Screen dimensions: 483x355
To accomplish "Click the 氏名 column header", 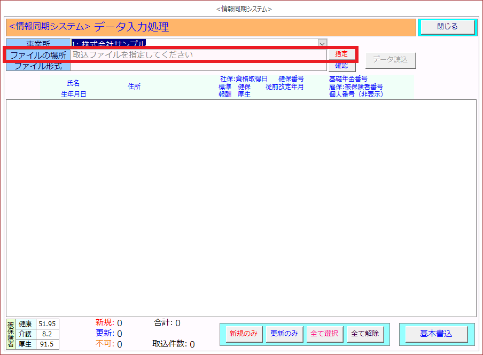I will click(x=73, y=83).
